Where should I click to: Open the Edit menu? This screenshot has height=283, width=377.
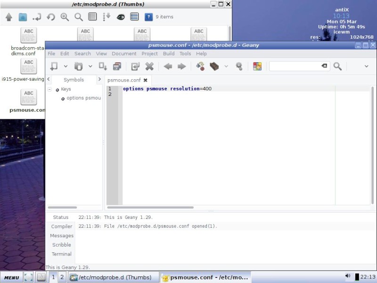(65, 54)
